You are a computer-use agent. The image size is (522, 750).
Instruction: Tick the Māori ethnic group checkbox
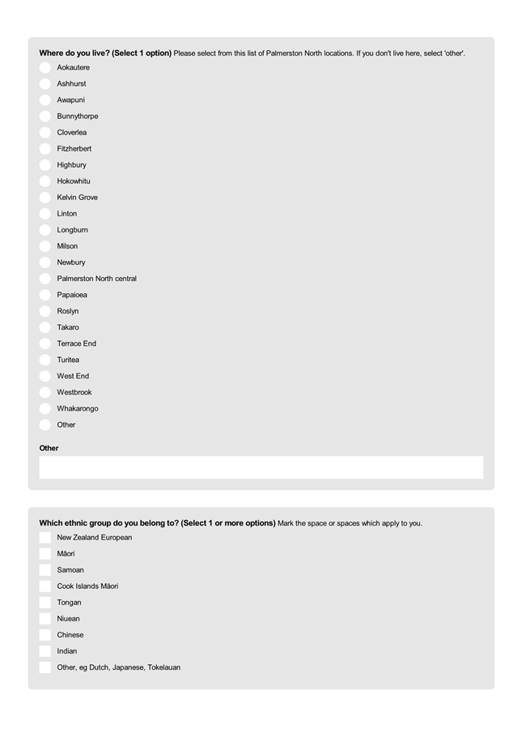[45, 554]
